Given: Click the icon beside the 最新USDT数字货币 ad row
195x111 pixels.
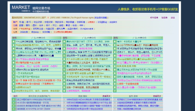Looking at the screenshot, I should point(64,41).
